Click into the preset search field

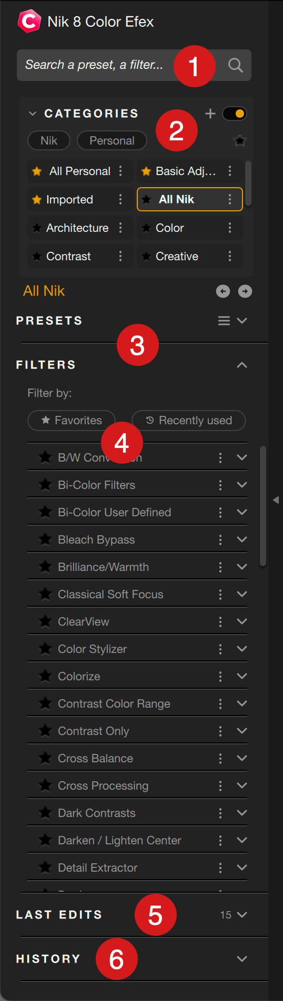tap(95, 65)
